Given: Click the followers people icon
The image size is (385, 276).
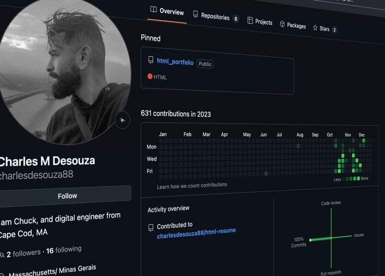Looking at the screenshot, I should [2, 255].
